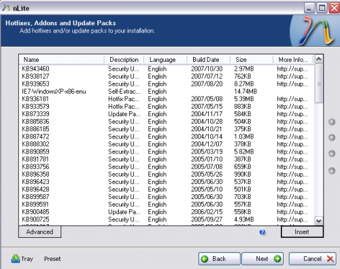The image size is (340, 269).
Task: Proceed with the Next button
Action: 262,259
